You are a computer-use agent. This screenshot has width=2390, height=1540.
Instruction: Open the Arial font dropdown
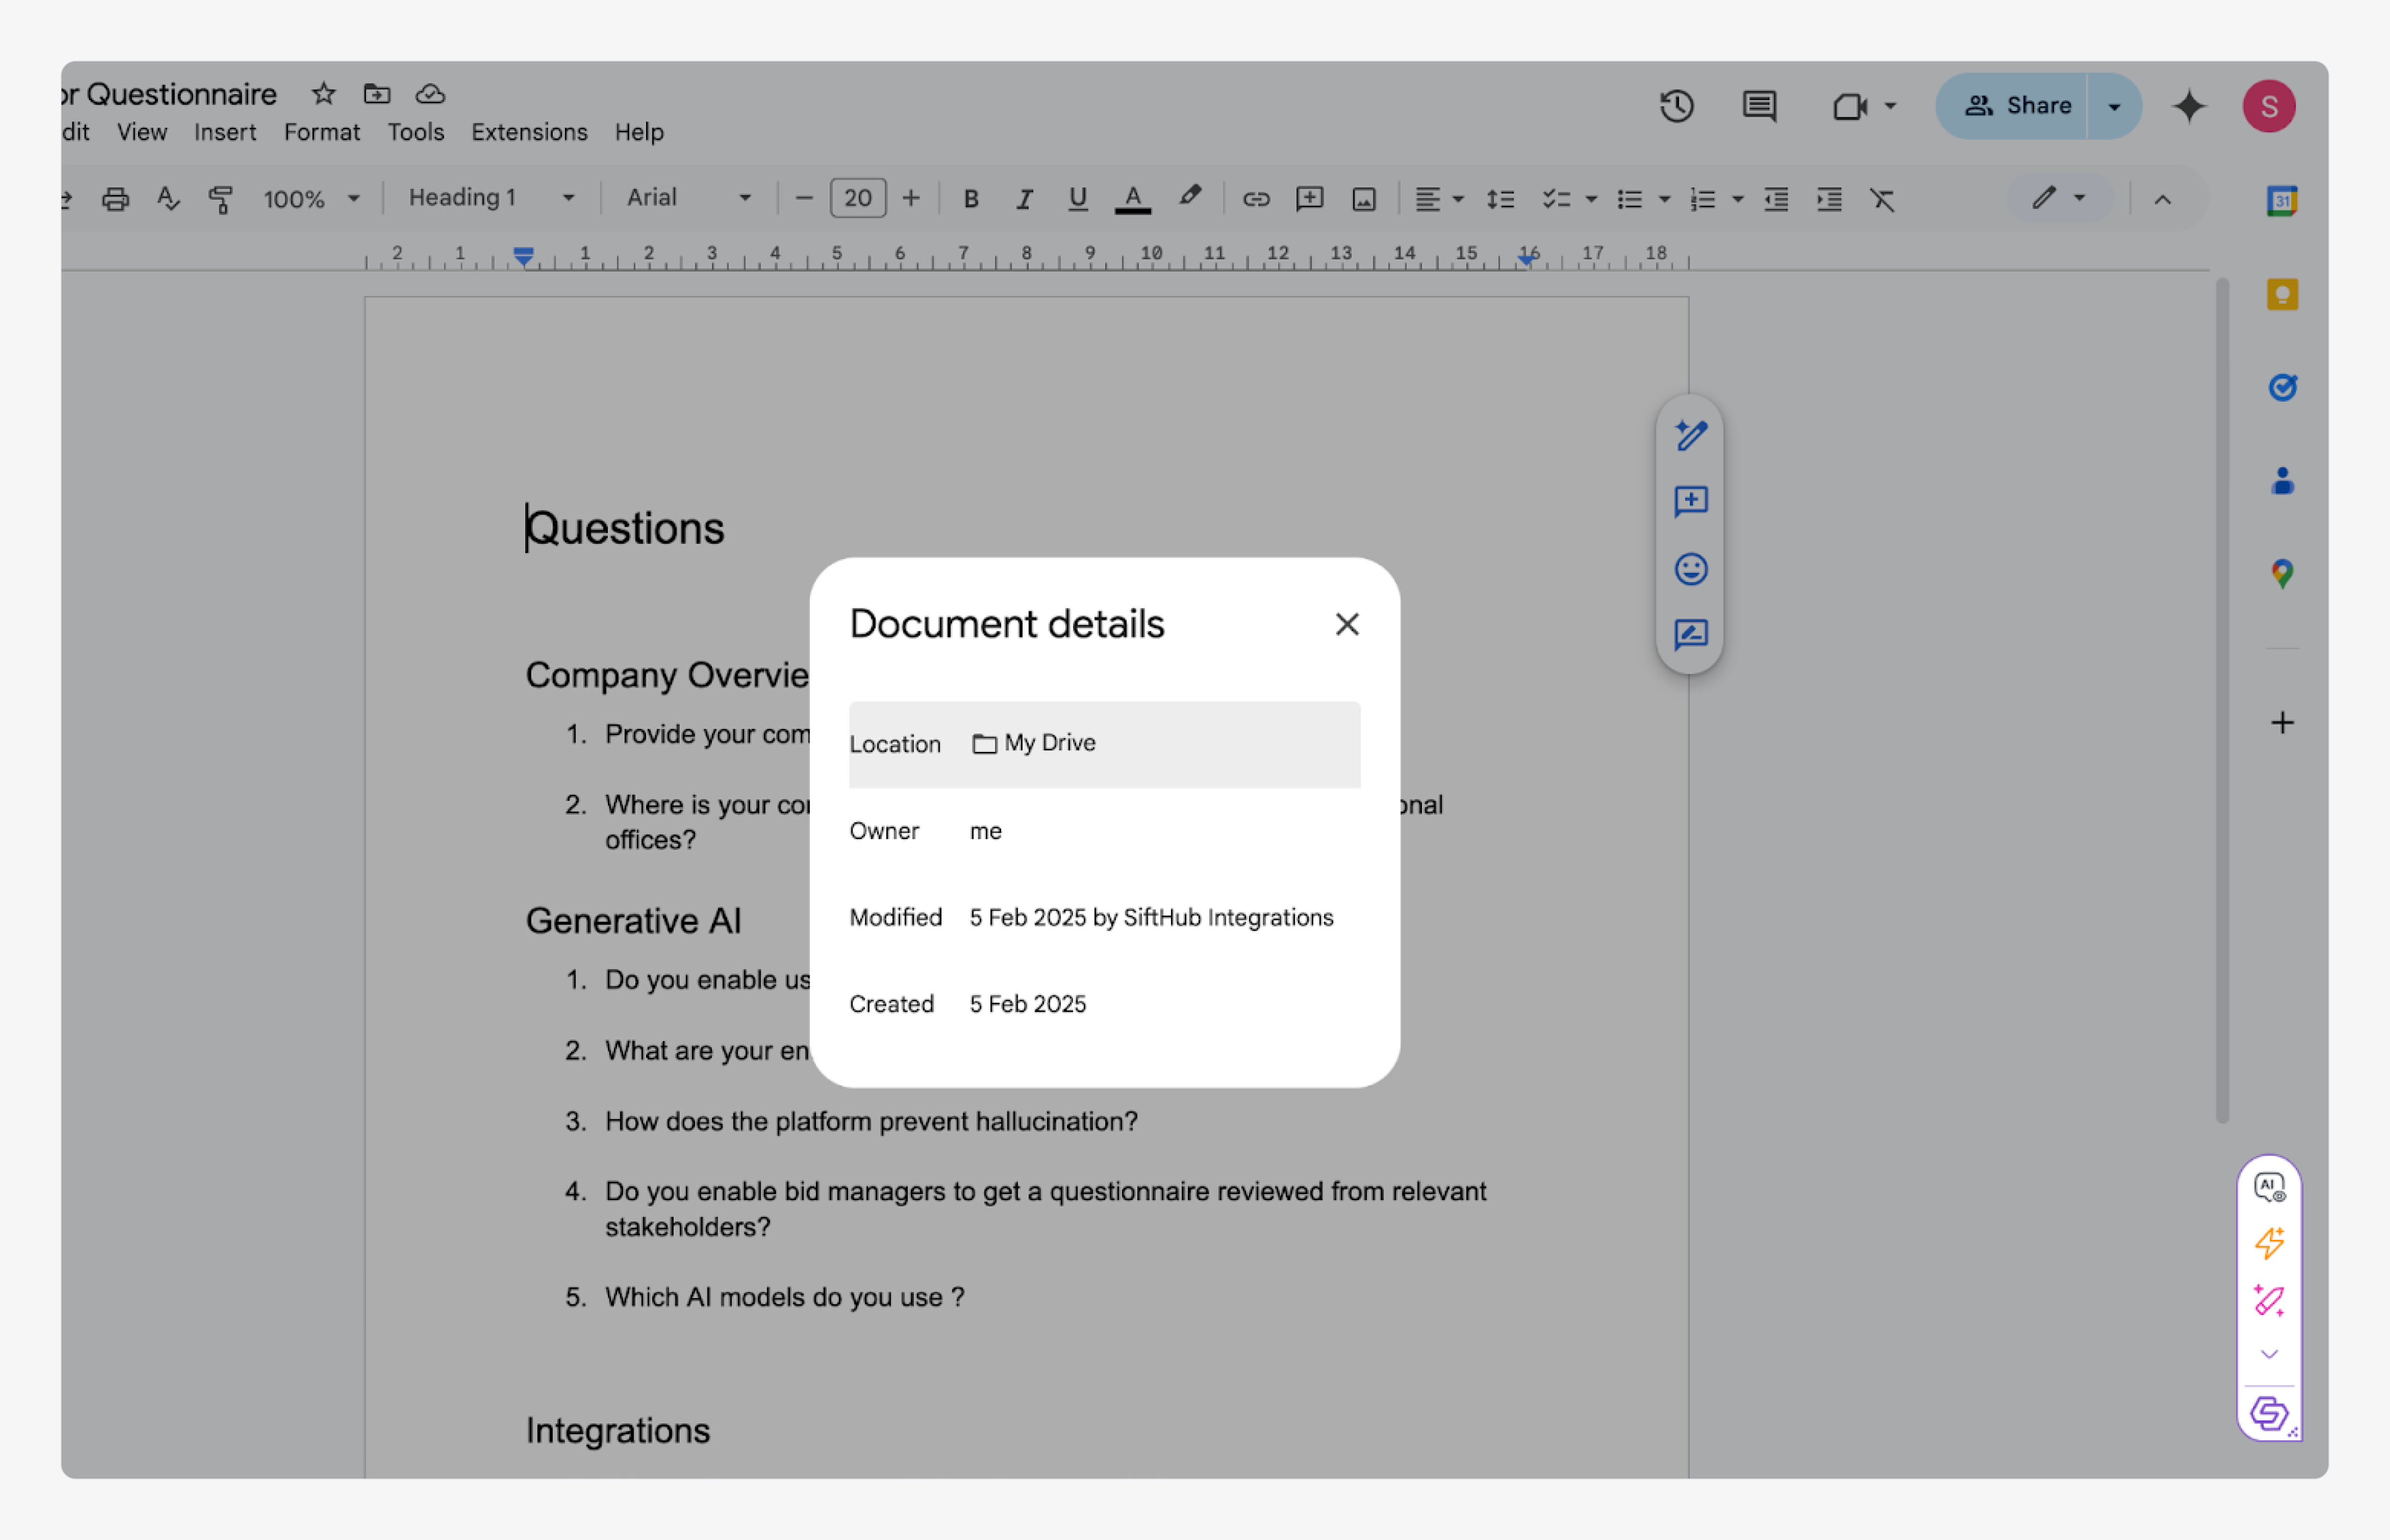click(x=688, y=198)
